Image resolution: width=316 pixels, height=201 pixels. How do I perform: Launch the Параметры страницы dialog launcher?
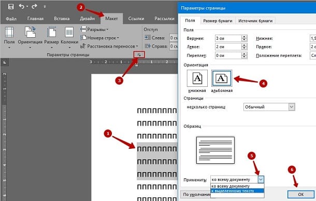click(139, 55)
